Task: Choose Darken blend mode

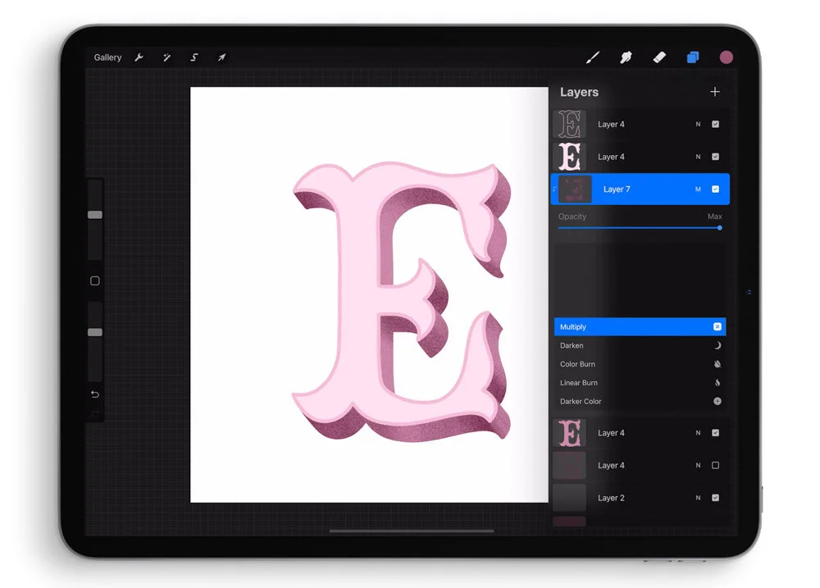Action: tap(640, 345)
